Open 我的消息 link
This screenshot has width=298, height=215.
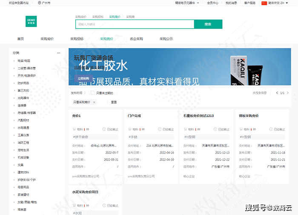[231, 3]
